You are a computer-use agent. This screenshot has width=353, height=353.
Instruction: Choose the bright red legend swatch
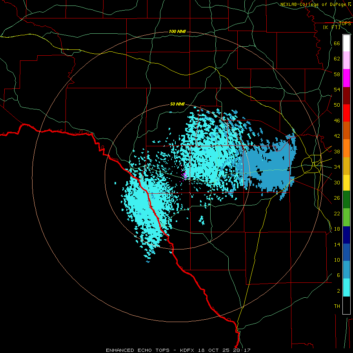(346, 113)
